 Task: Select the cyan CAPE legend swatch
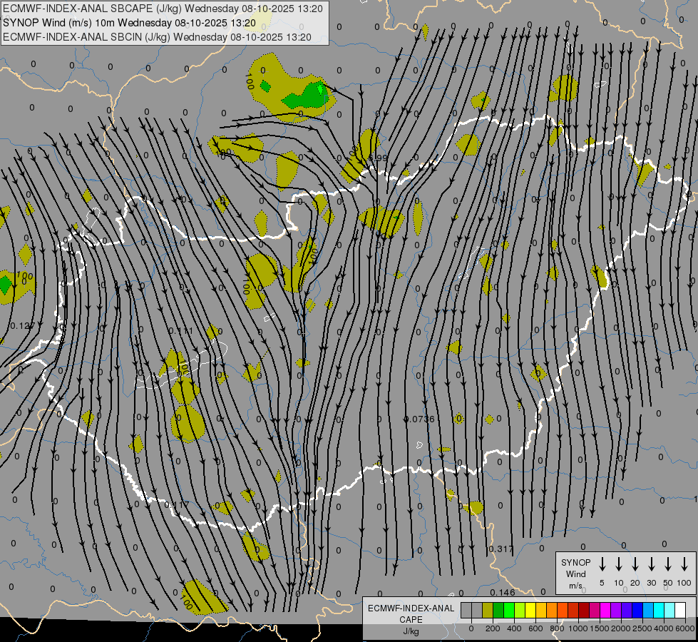click(658, 610)
